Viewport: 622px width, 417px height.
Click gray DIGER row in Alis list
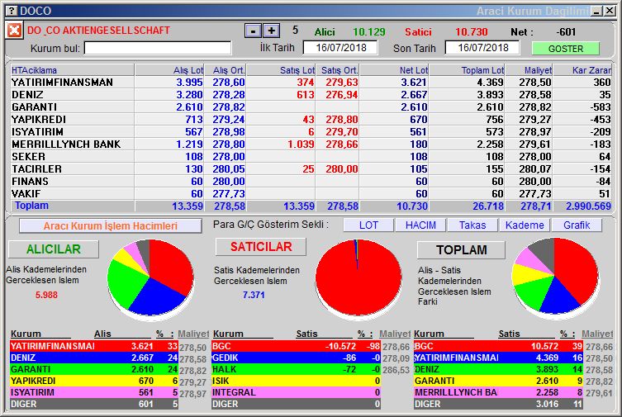(x=94, y=404)
